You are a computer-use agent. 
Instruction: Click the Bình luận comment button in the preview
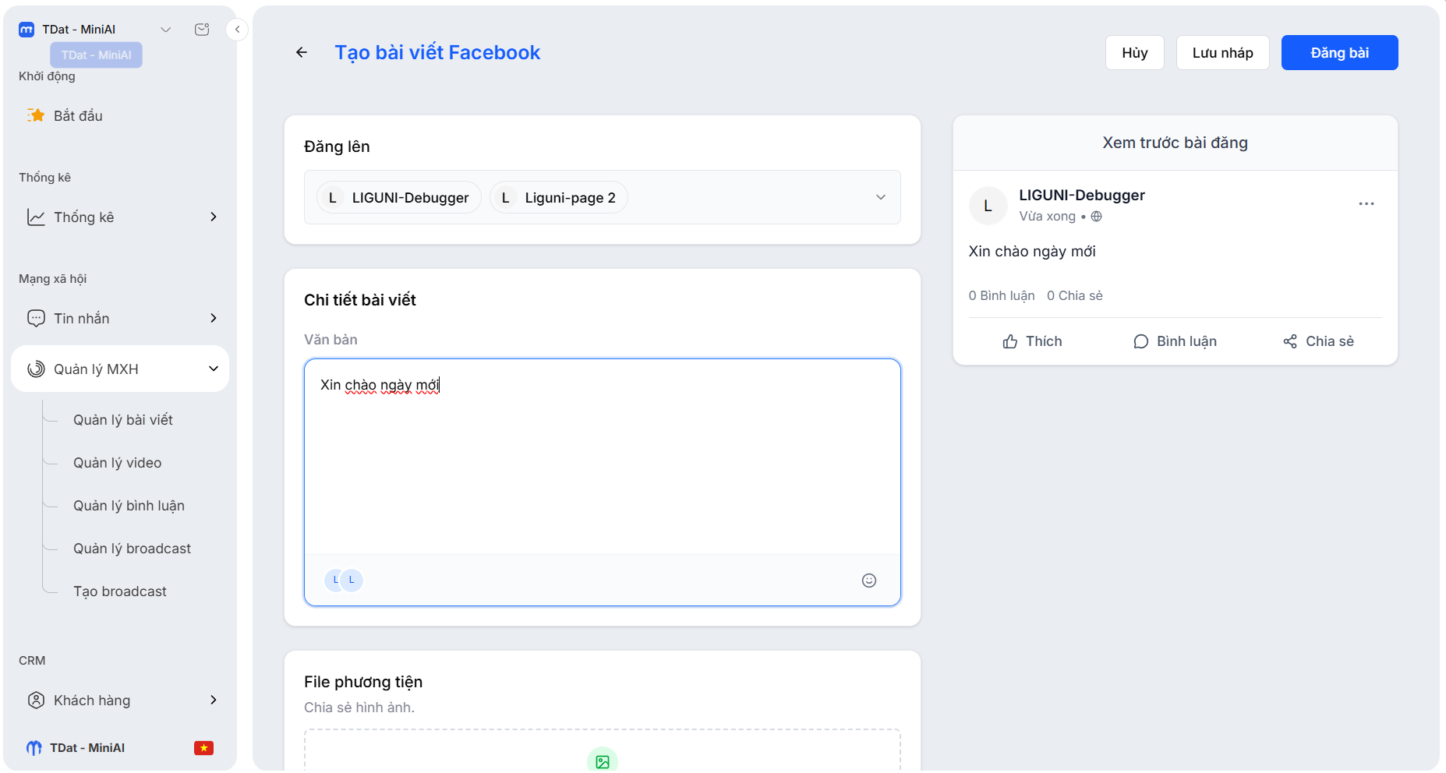[1175, 341]
